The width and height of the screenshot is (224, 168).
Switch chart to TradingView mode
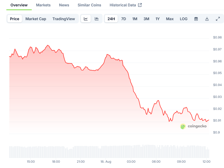pos(63,19)
